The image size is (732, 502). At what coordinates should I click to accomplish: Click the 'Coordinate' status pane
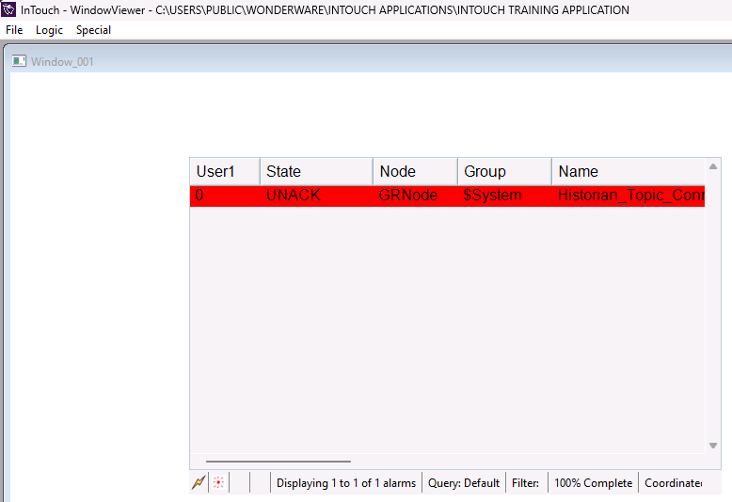coord(673,483)
